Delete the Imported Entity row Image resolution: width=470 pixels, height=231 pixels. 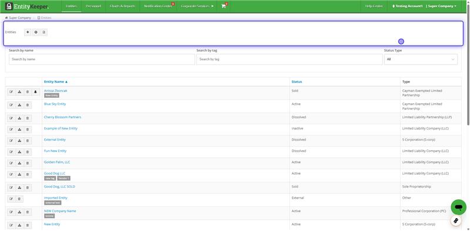tap(19, 199)
